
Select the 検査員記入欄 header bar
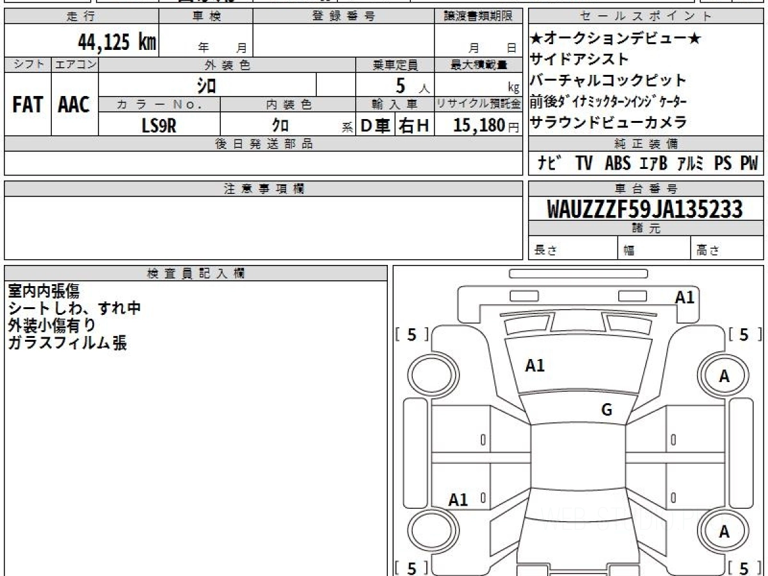[x=196, y=273]
